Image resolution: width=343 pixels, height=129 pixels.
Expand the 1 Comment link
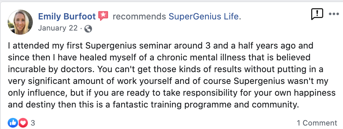317,123
